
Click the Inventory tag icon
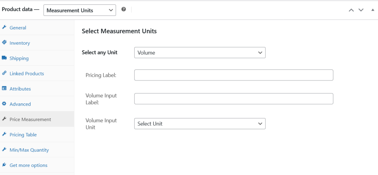point(4,43)
